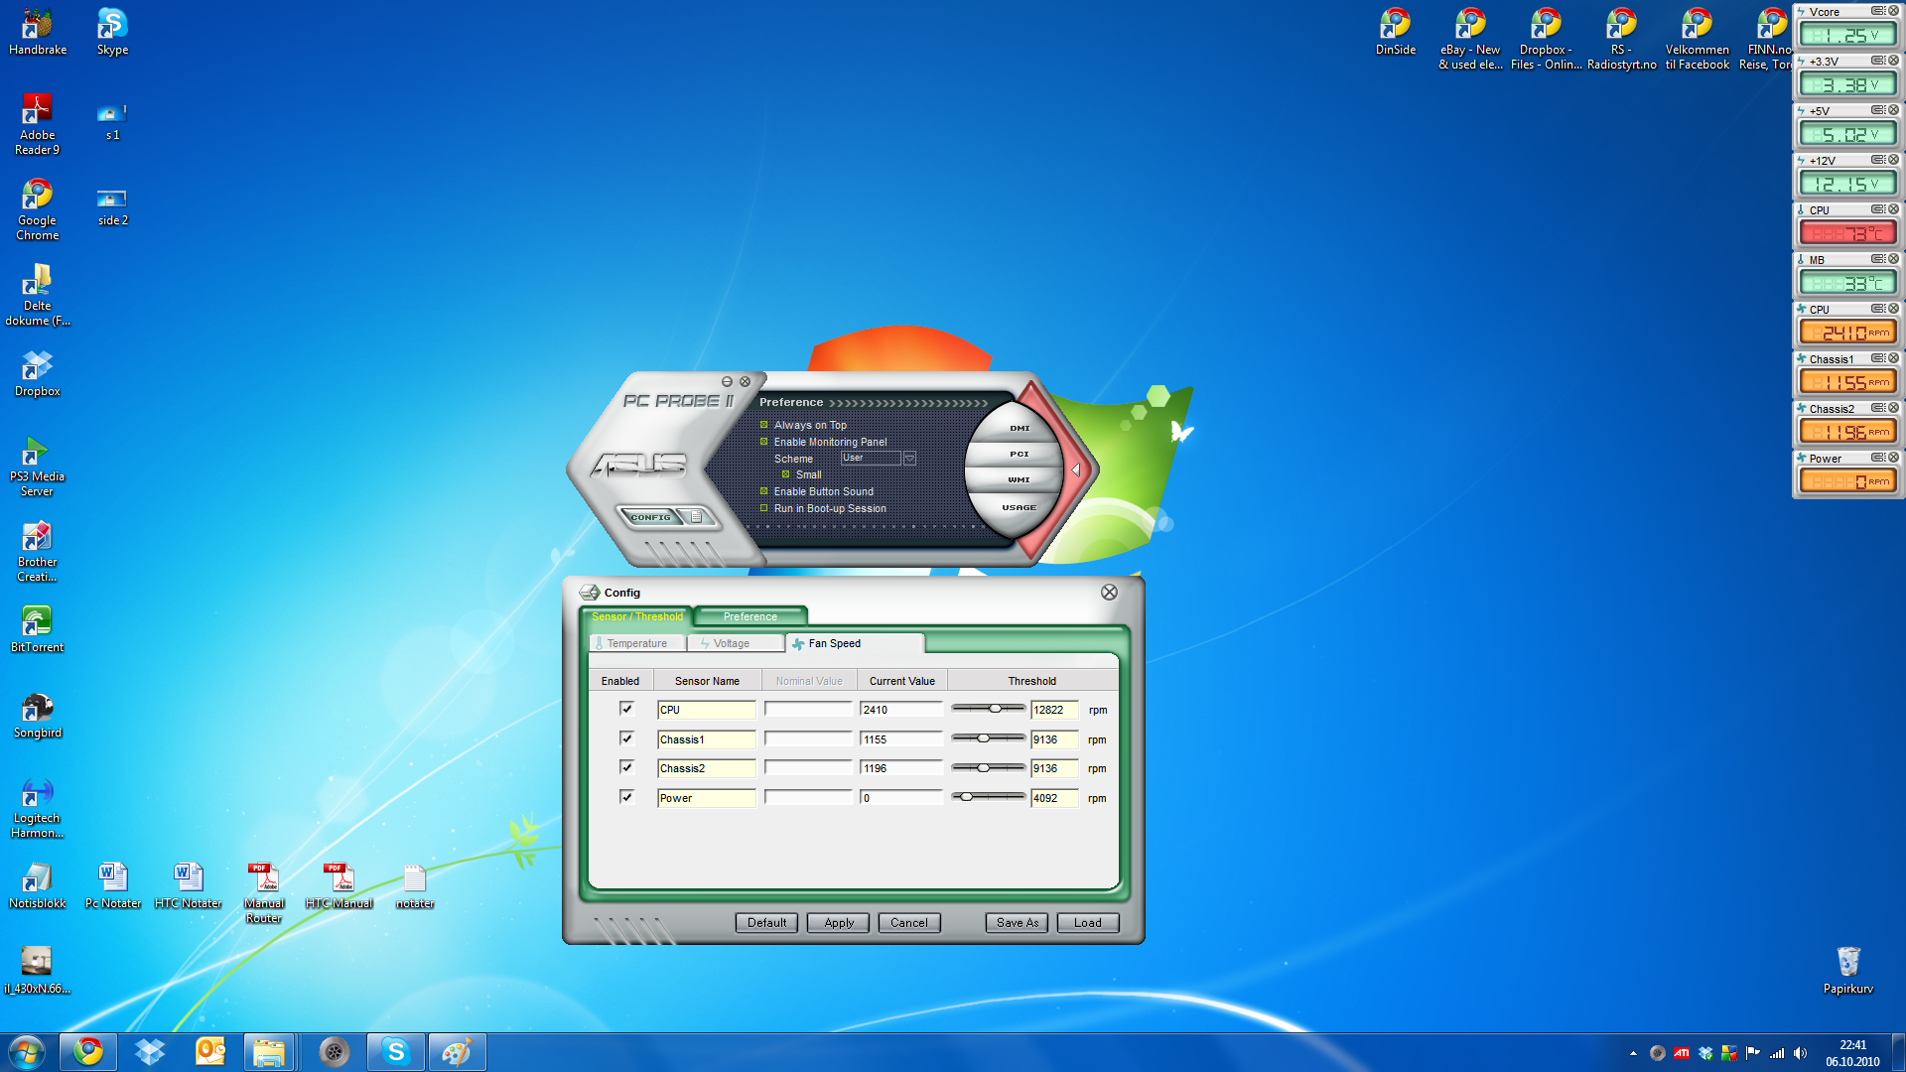Click Apply button in Config
Image resolution: width=1906 pixels, height=1072 pixels.
tap(839, 923)
